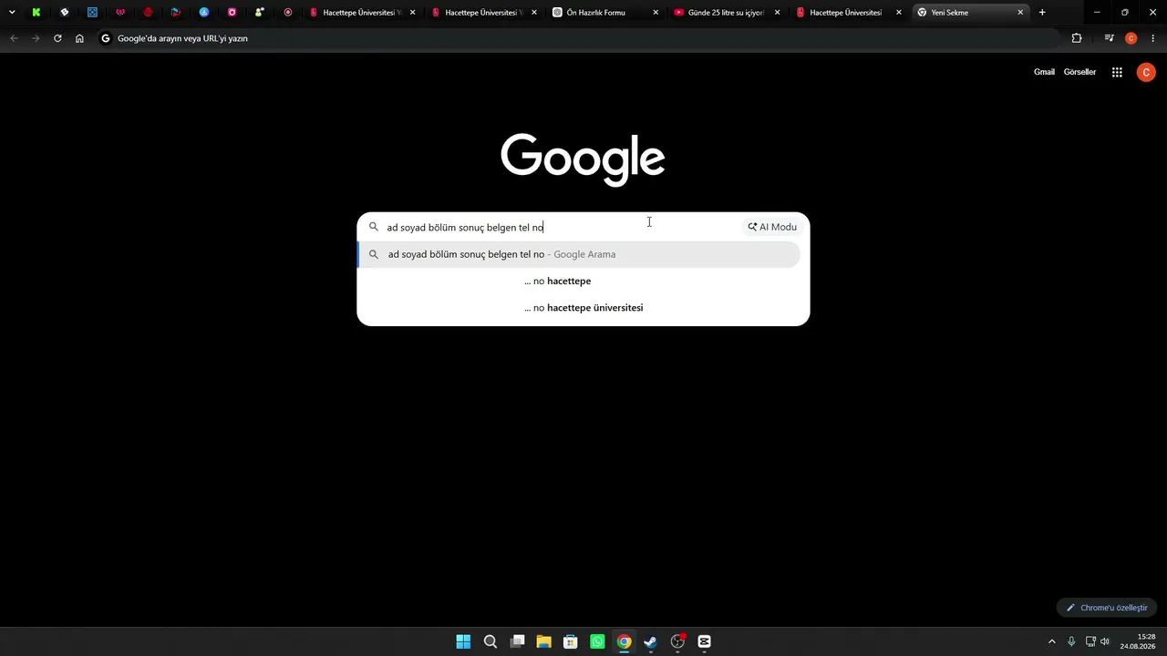Close the Günde 25 litre su içiyor tab
This screenshot has width=1167, height=656.
(778, 13)
